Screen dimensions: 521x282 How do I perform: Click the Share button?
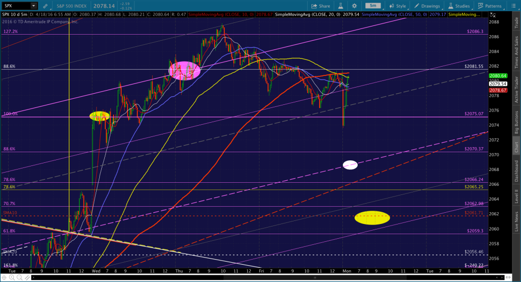point(321,6)
